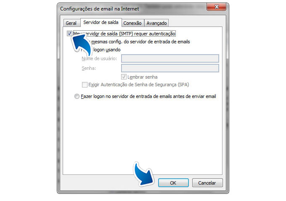
Task: Uncheck SMTP requer autenticação checkbox
Action: pos(69,34)
